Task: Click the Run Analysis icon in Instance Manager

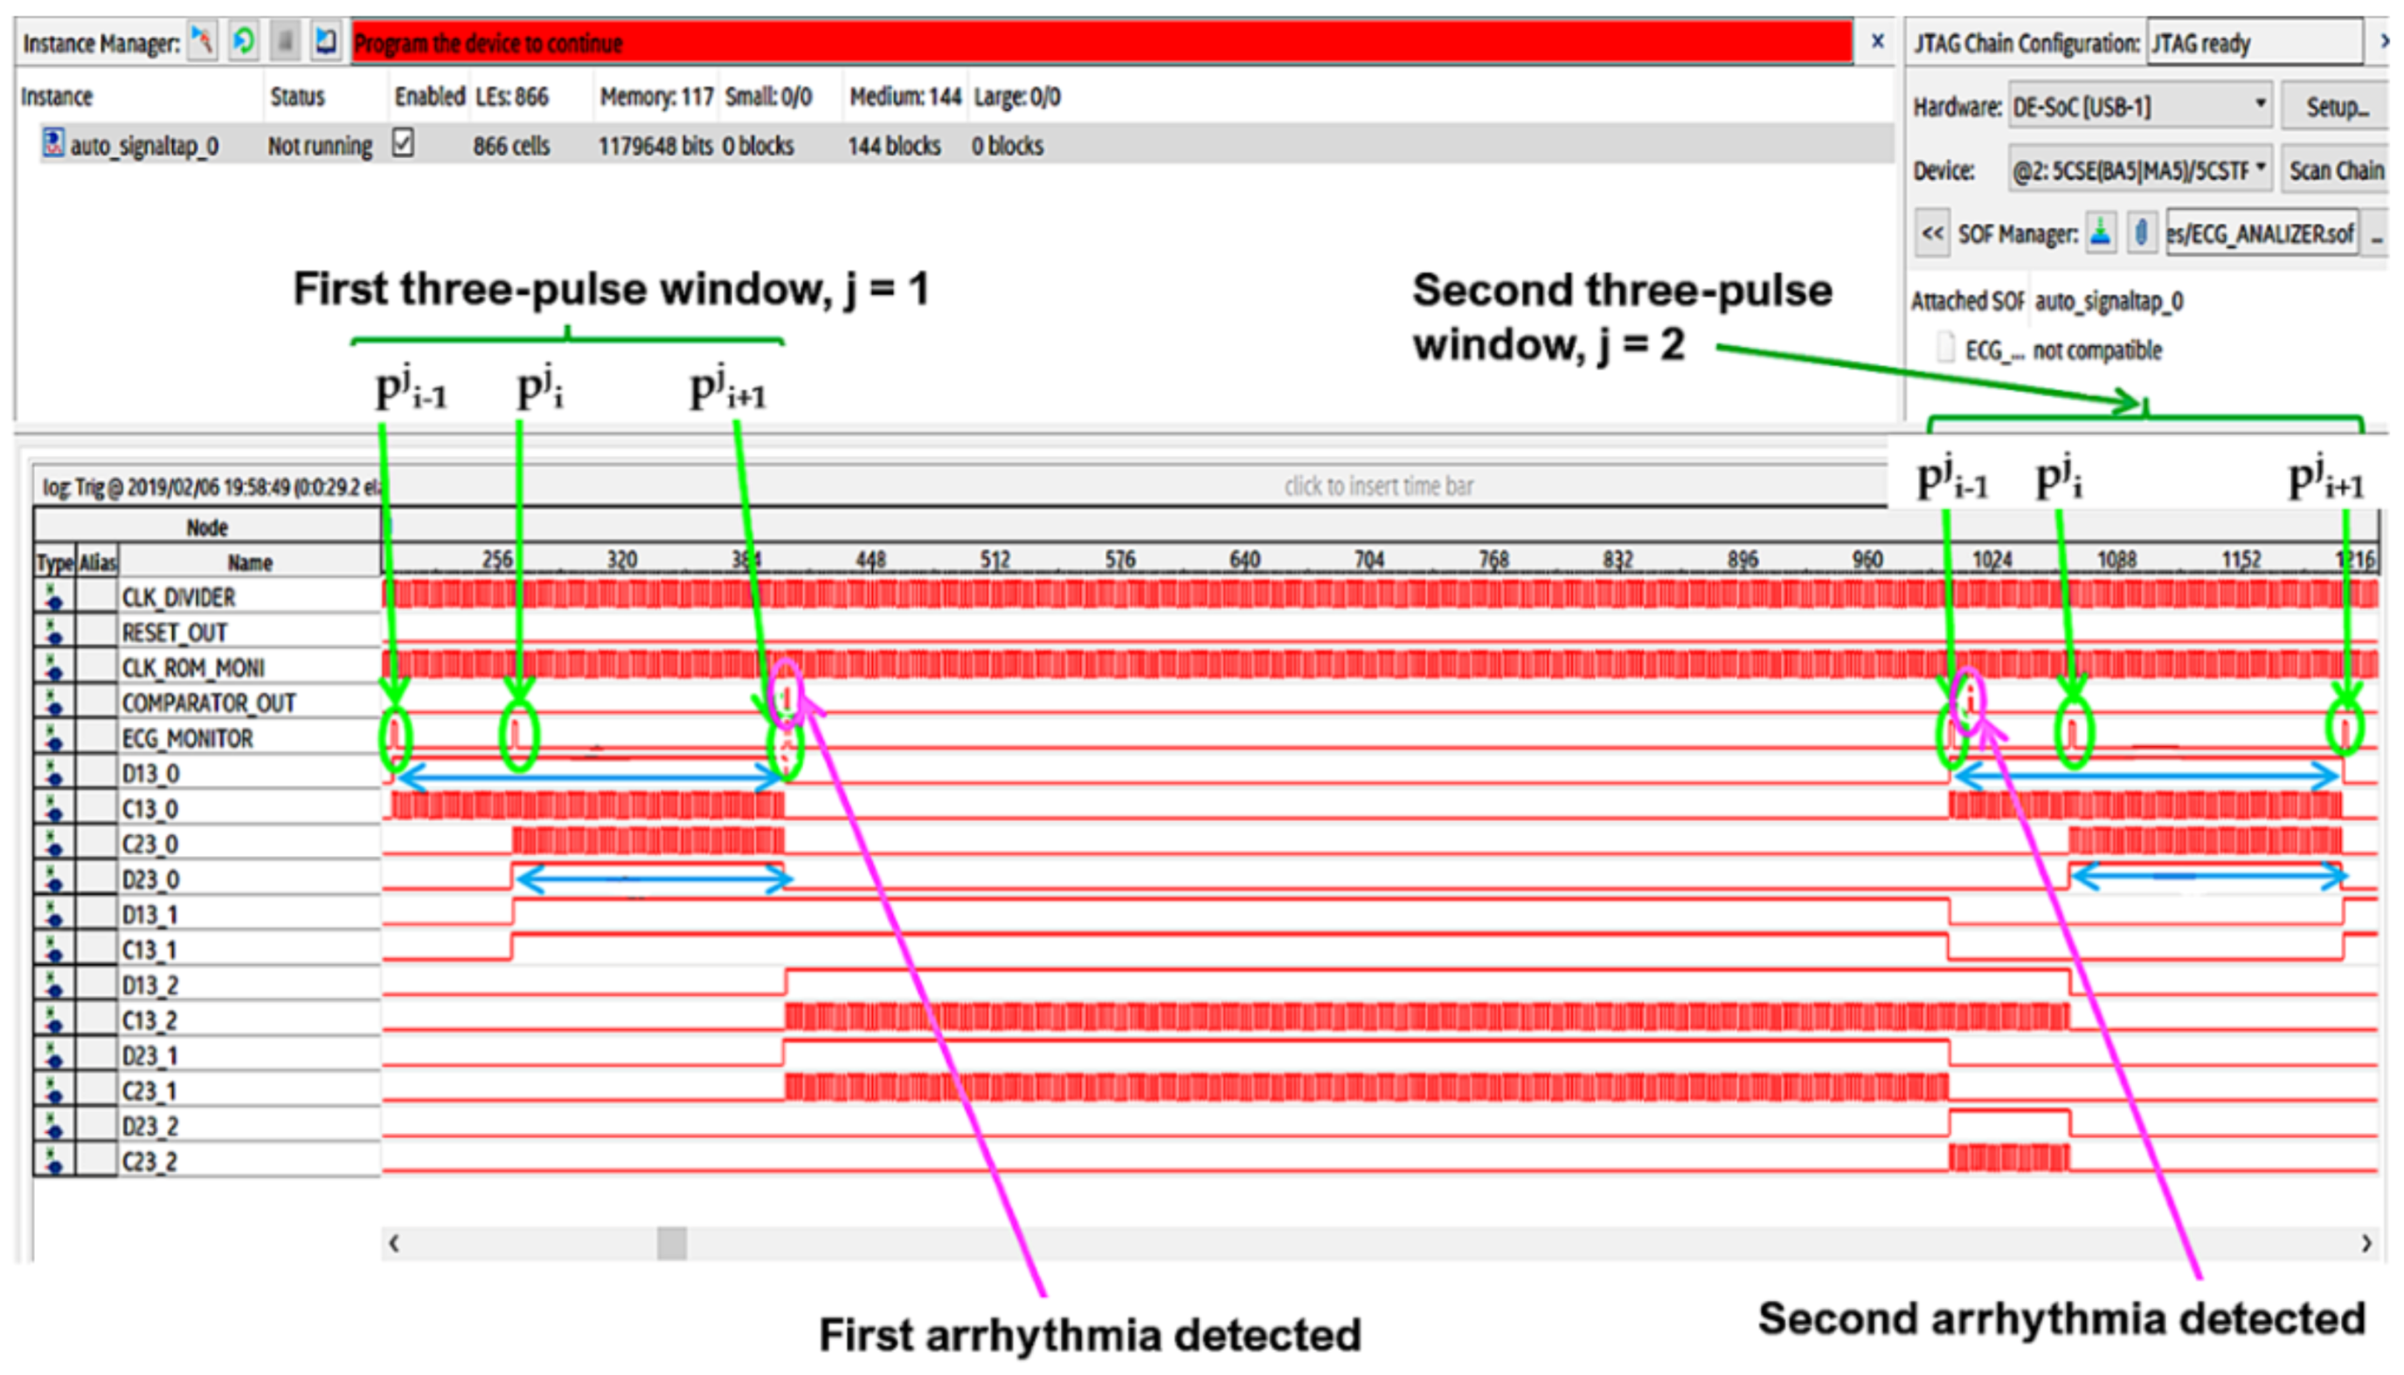Action: [x=201, y=42]
